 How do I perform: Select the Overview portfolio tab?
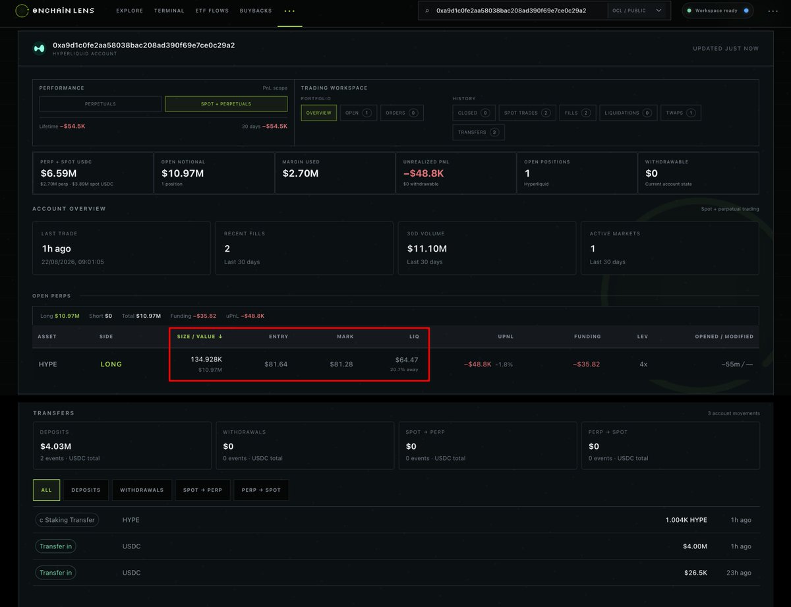pos(319,113)
